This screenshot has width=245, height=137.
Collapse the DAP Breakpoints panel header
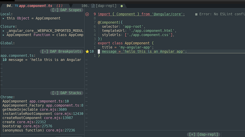62,51
